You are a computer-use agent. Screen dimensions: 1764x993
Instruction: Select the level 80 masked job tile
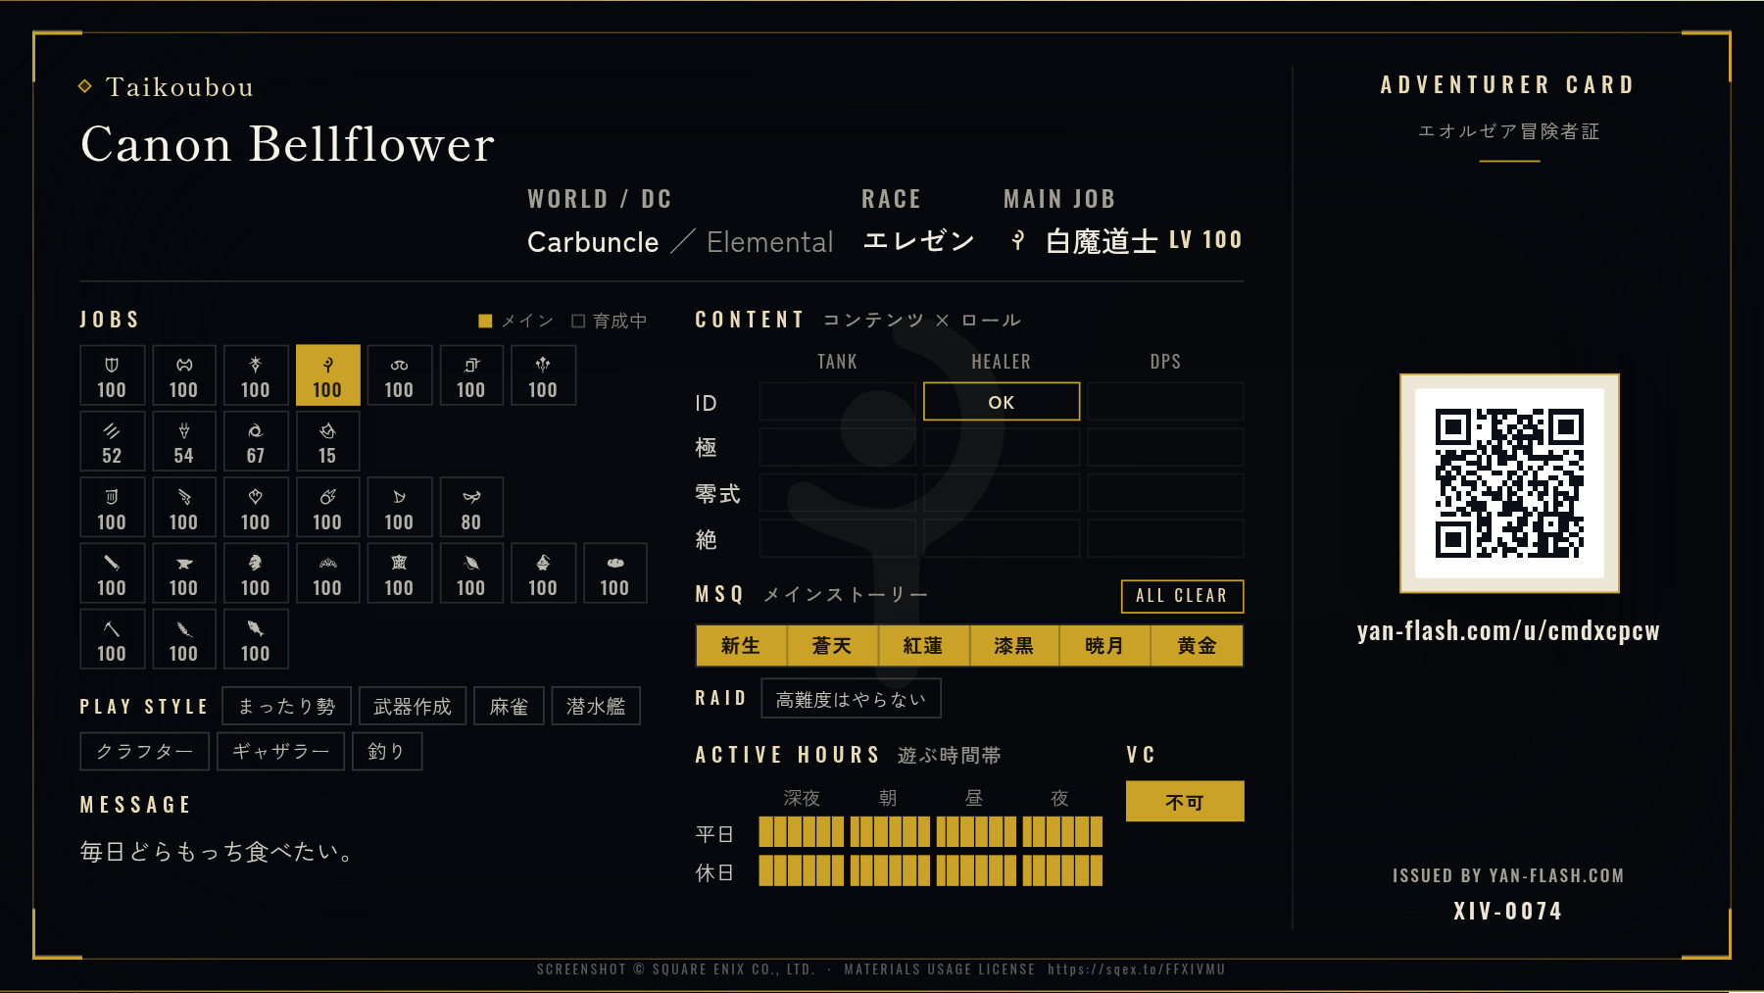471,507
